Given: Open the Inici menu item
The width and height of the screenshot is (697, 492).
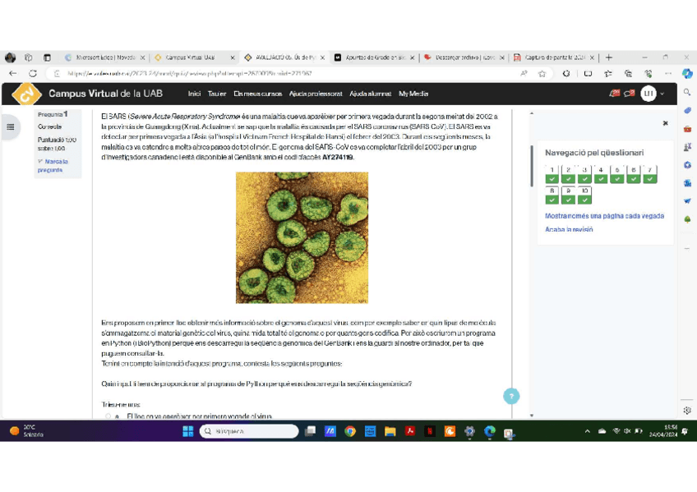Looking at the screenshot, I should [194, 94].
